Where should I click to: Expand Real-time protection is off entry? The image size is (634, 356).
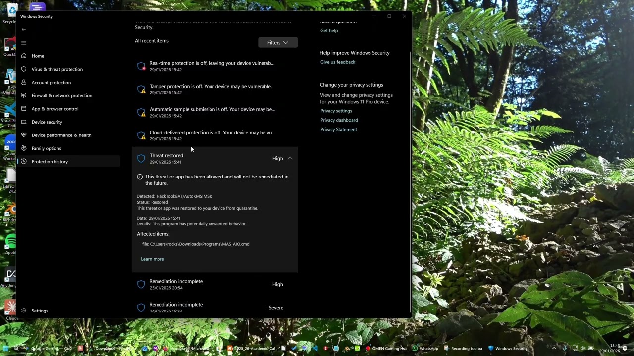pyautogui.click(x=214, y=66)
